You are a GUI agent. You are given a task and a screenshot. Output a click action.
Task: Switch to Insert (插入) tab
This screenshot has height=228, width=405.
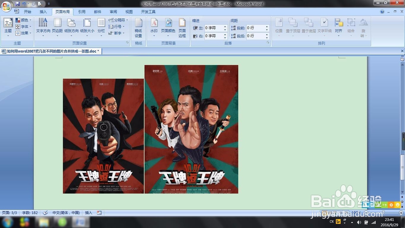[43, 12]
